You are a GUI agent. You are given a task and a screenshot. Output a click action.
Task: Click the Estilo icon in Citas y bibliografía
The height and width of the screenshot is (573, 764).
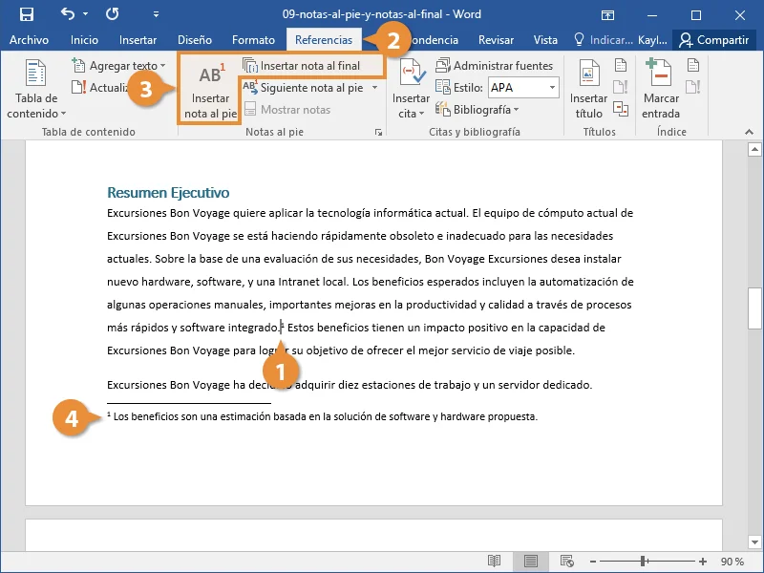coord(442,87)
